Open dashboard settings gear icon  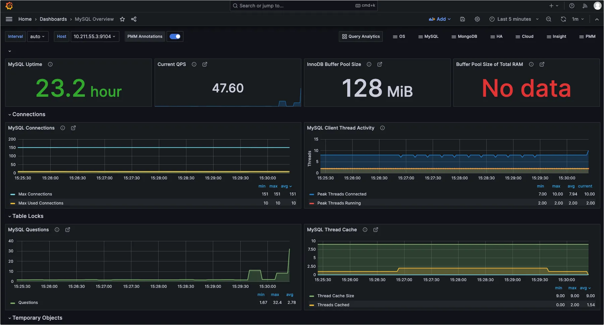[477, 19]
